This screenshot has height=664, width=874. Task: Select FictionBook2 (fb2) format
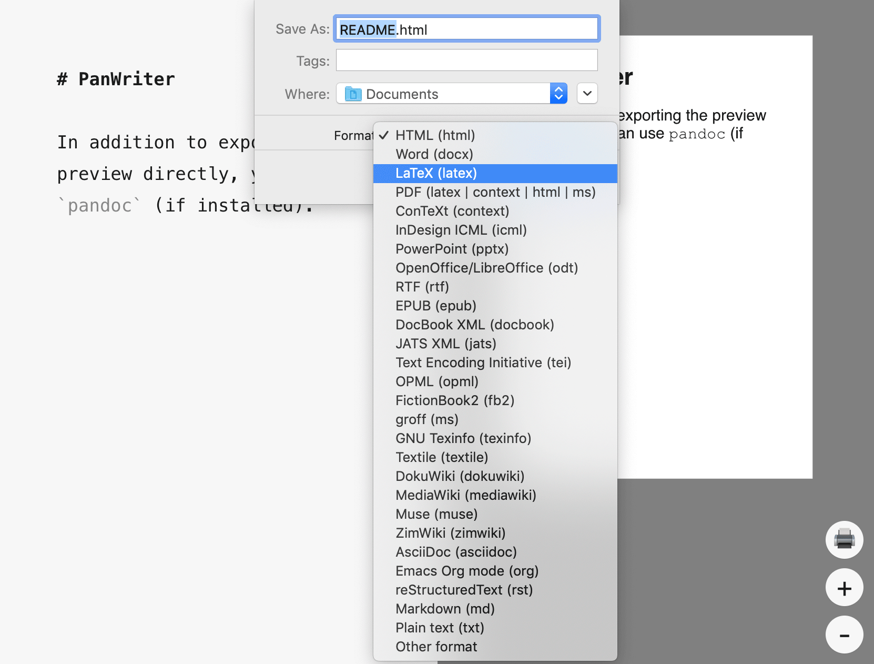click(495, 400)
